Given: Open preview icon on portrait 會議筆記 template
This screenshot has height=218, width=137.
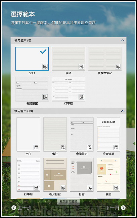Looking at the screenshot, I should click(90, 147).
